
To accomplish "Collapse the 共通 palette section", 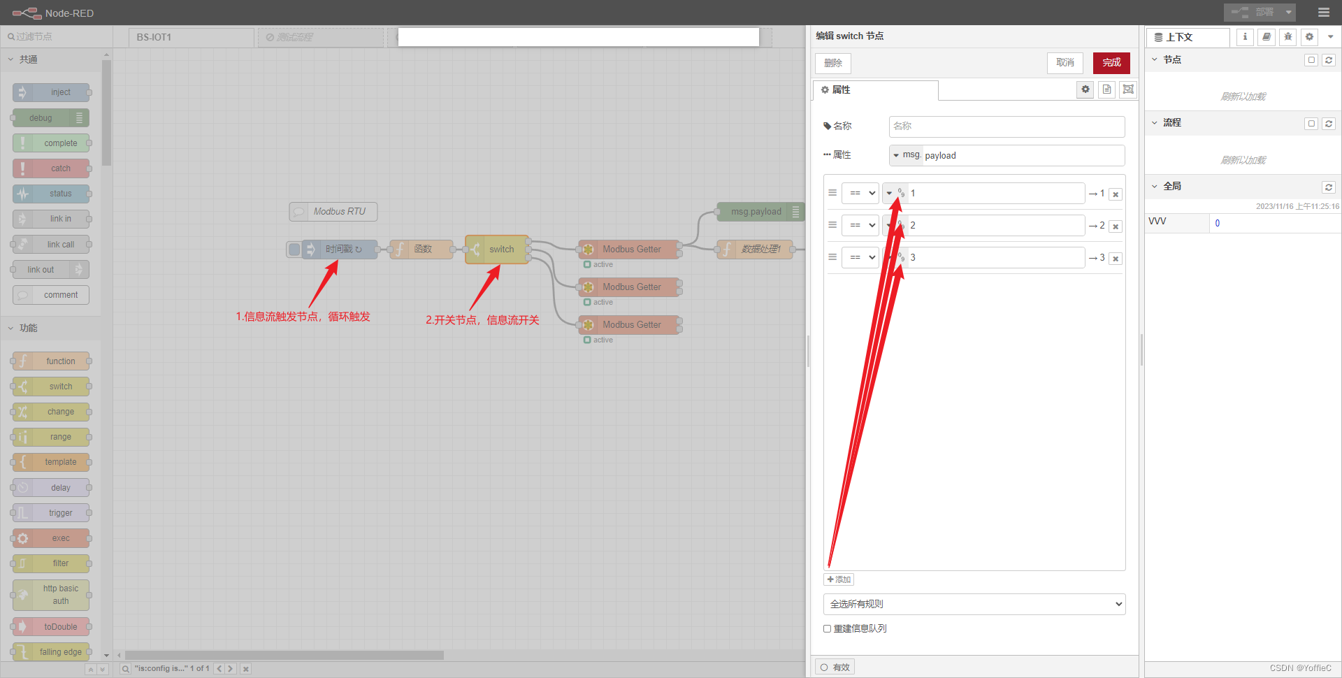I will click(x=10, y=59).
